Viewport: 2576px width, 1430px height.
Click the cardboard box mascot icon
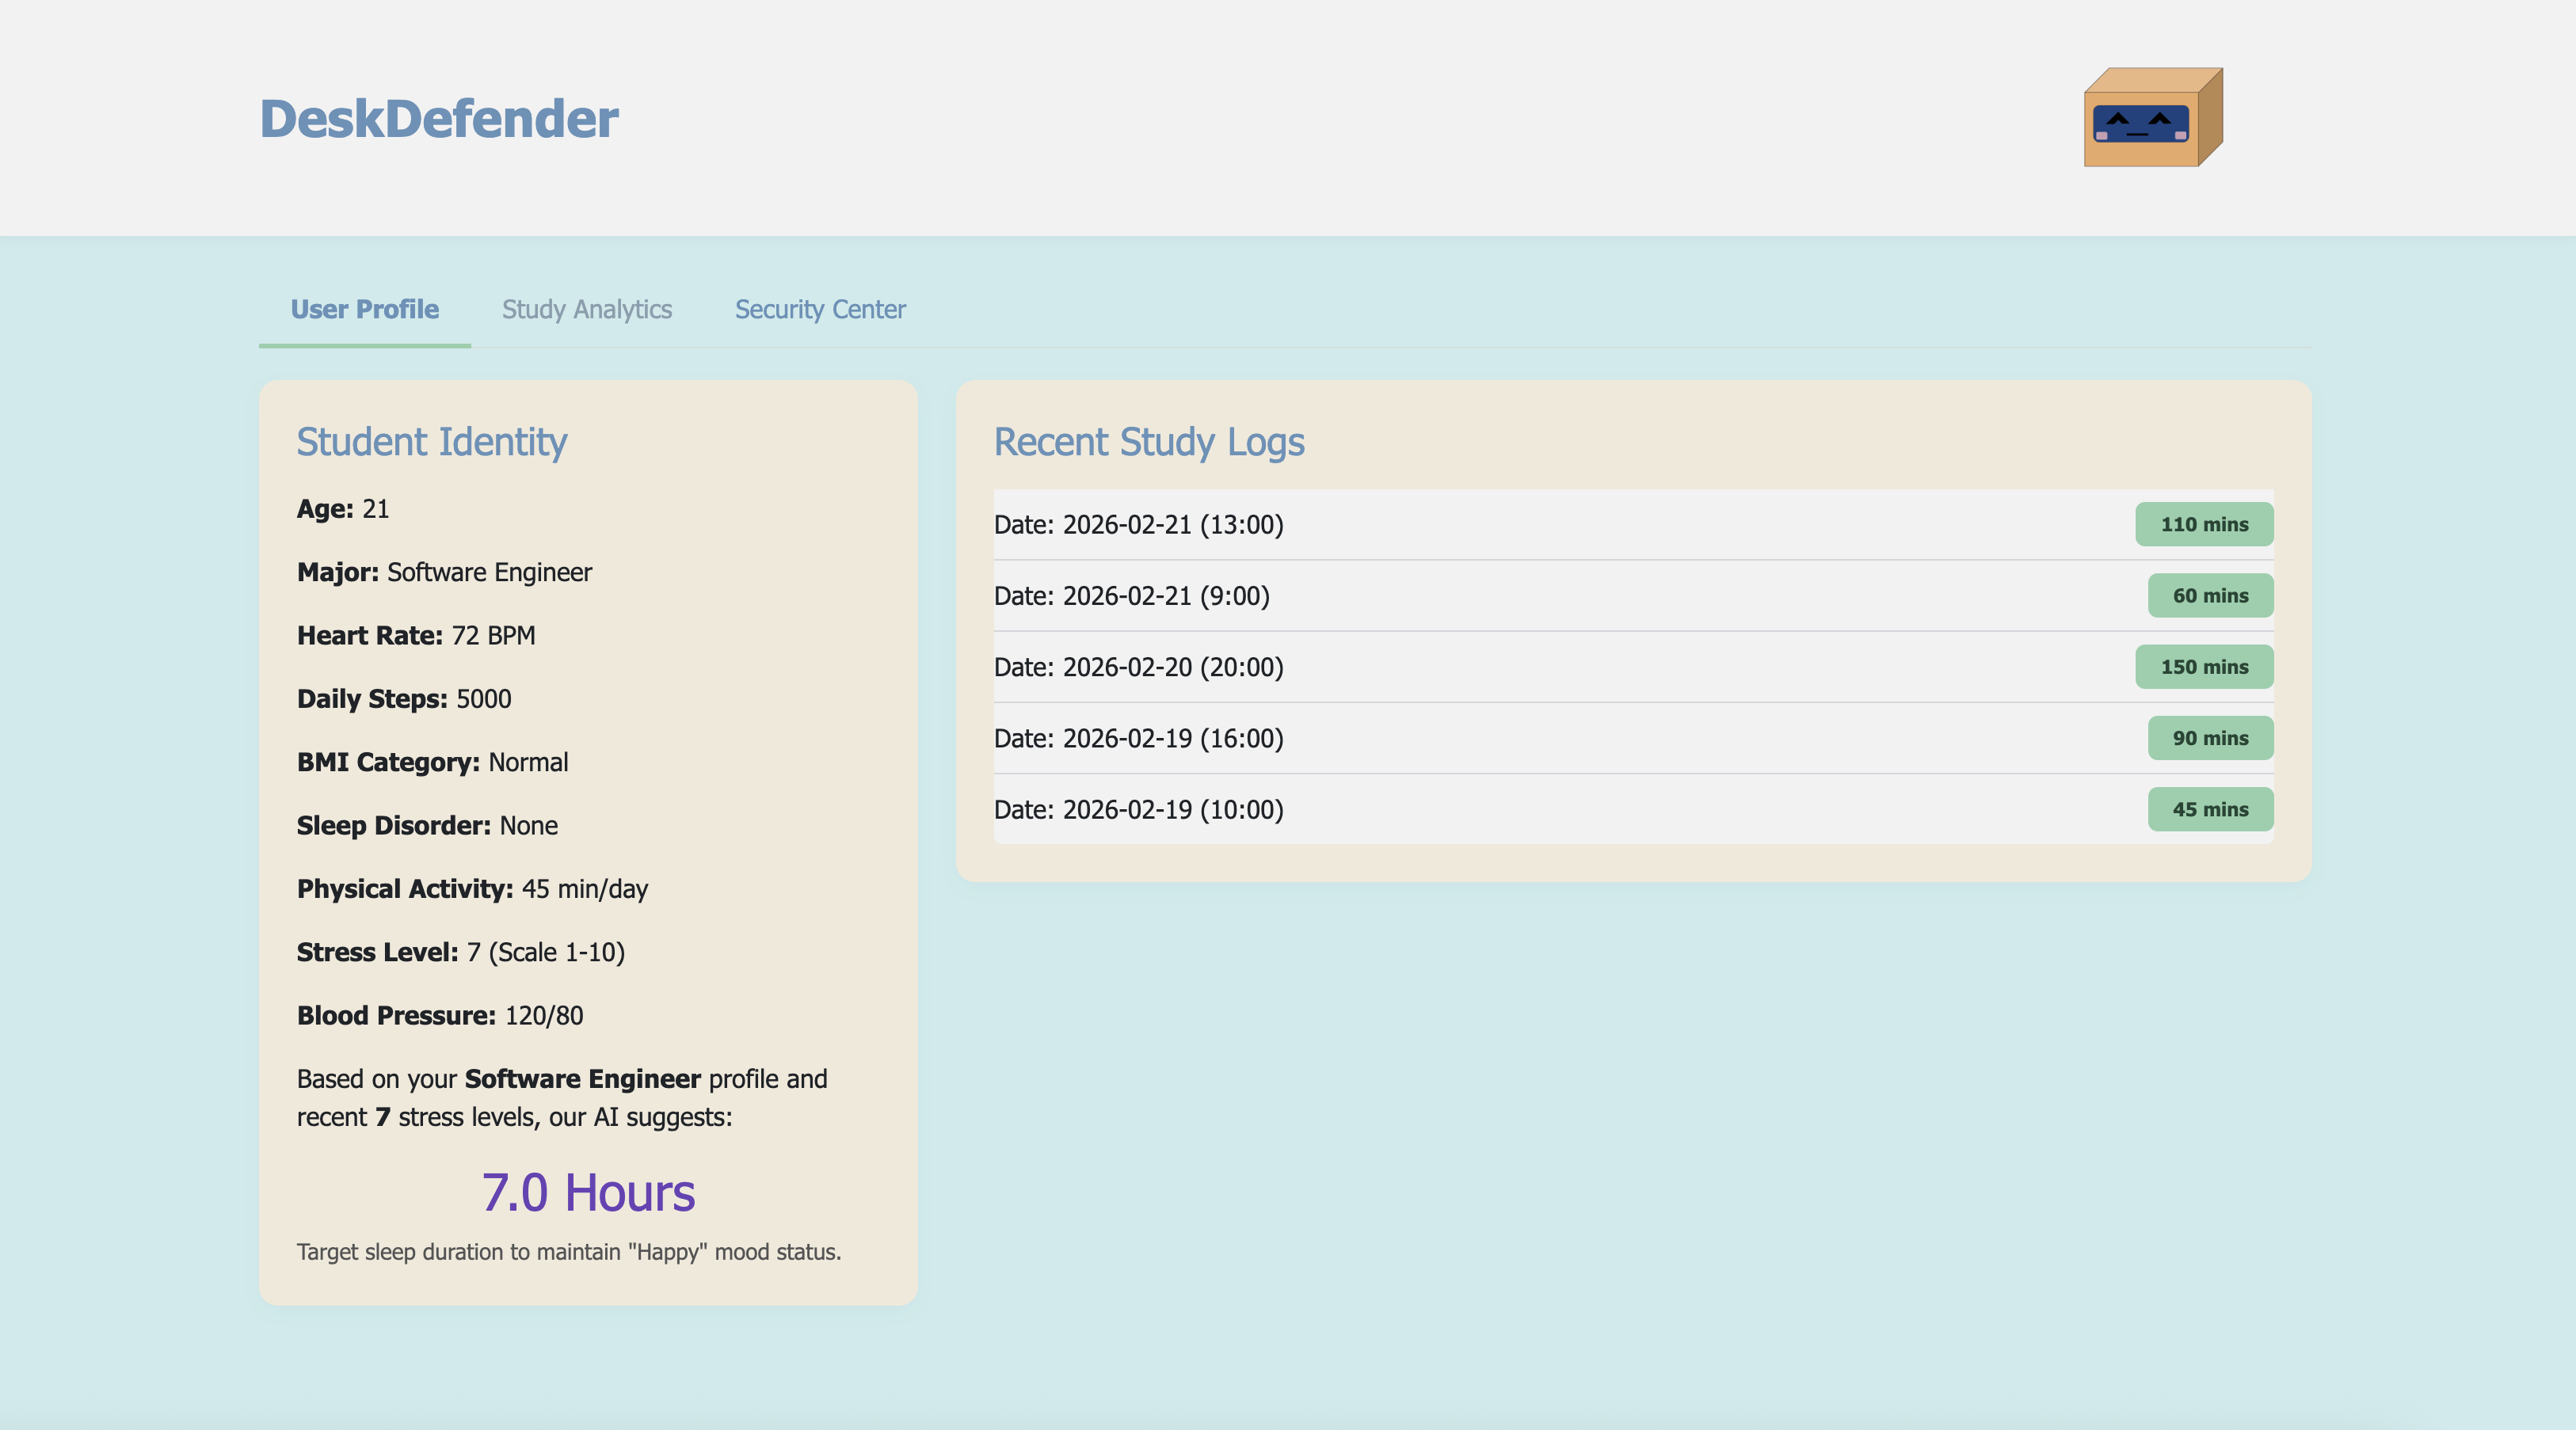2152,118
